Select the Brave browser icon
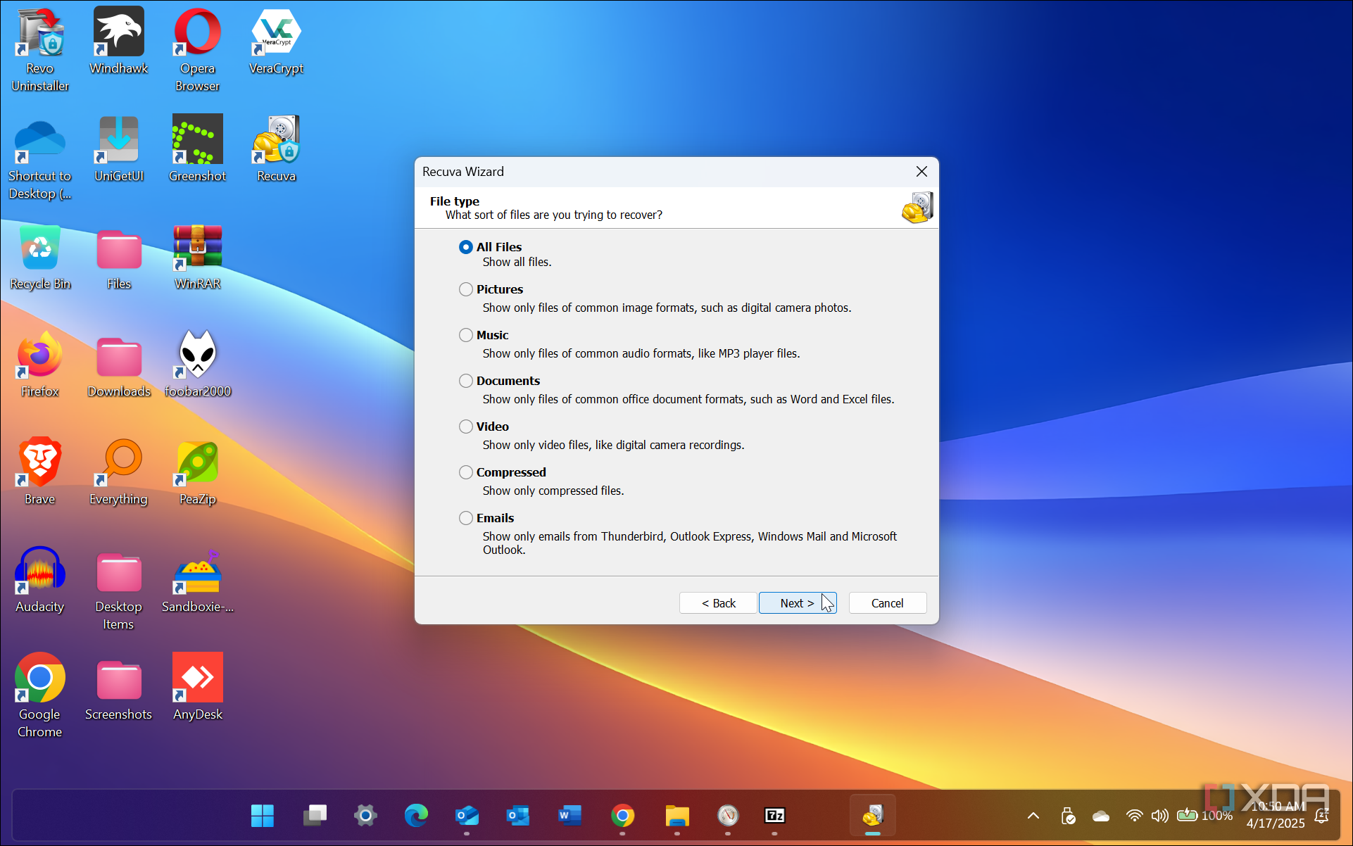The height and width of the screenshot is (846, 1353). [40, 472]
